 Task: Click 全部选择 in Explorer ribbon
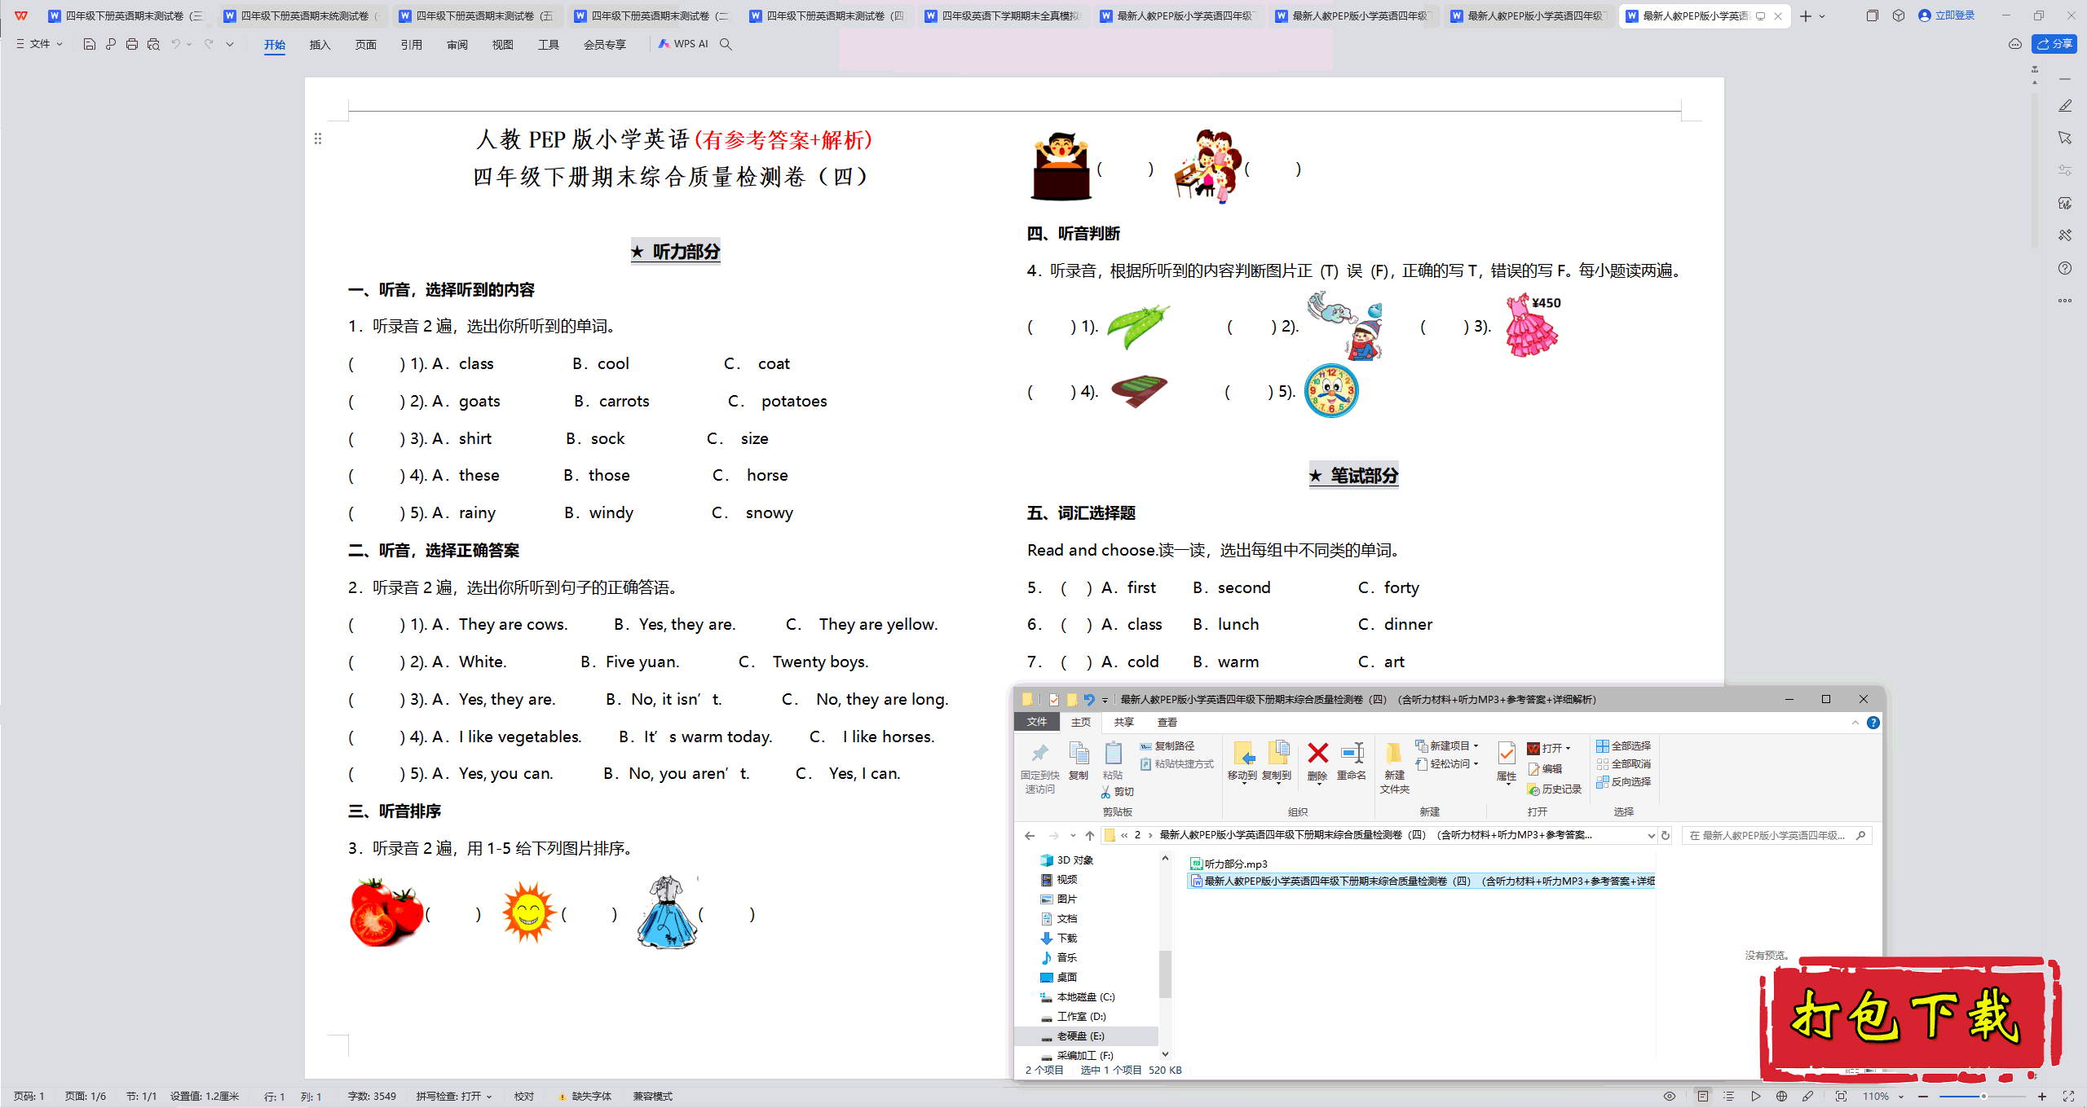1623,745
